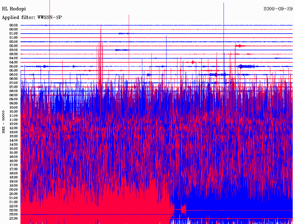This screenshot has width=295, height=224.
Task: Select the 03:30 time label
Action: [x=14, y=54]
